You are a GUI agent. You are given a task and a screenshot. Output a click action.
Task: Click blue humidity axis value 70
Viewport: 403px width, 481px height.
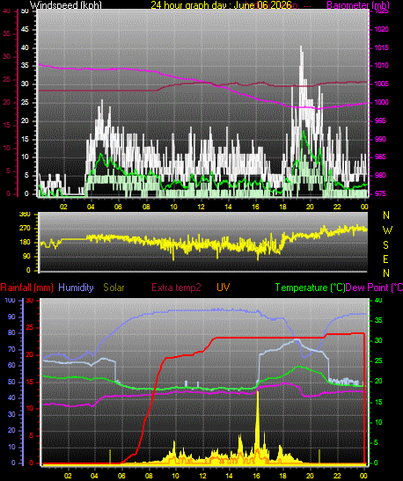[11, 349]
